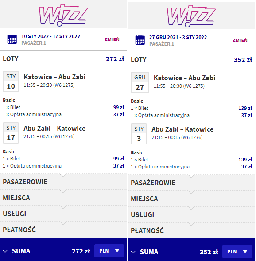256x261 pixels.
Task: Click the STY 3 date badge
Action: point(139,134)
